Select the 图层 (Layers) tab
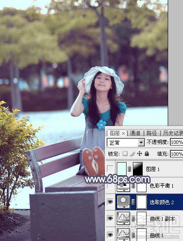This screenshot has height=241, width=183. click(115, 133)
